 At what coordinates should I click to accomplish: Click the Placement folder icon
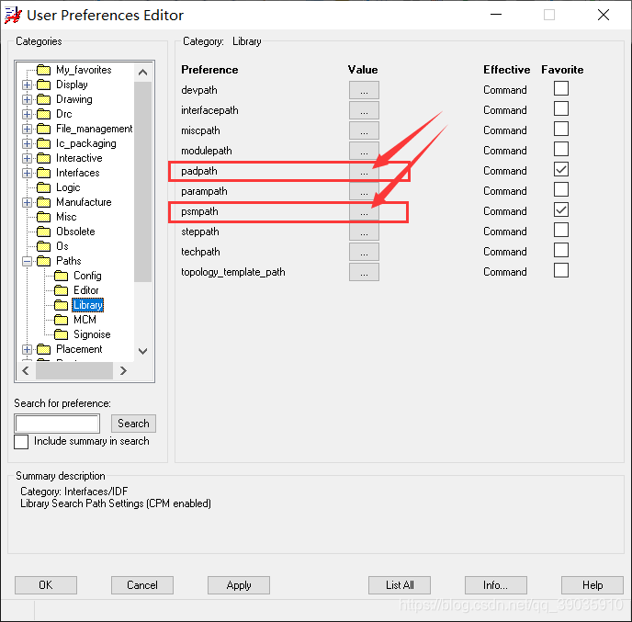tap(43, 349)
